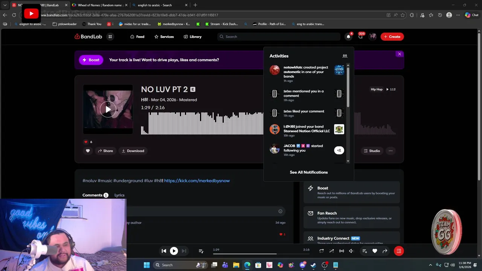Mute the player volume
The height and width of the screenshot is (271, 482).
point(351,251)
